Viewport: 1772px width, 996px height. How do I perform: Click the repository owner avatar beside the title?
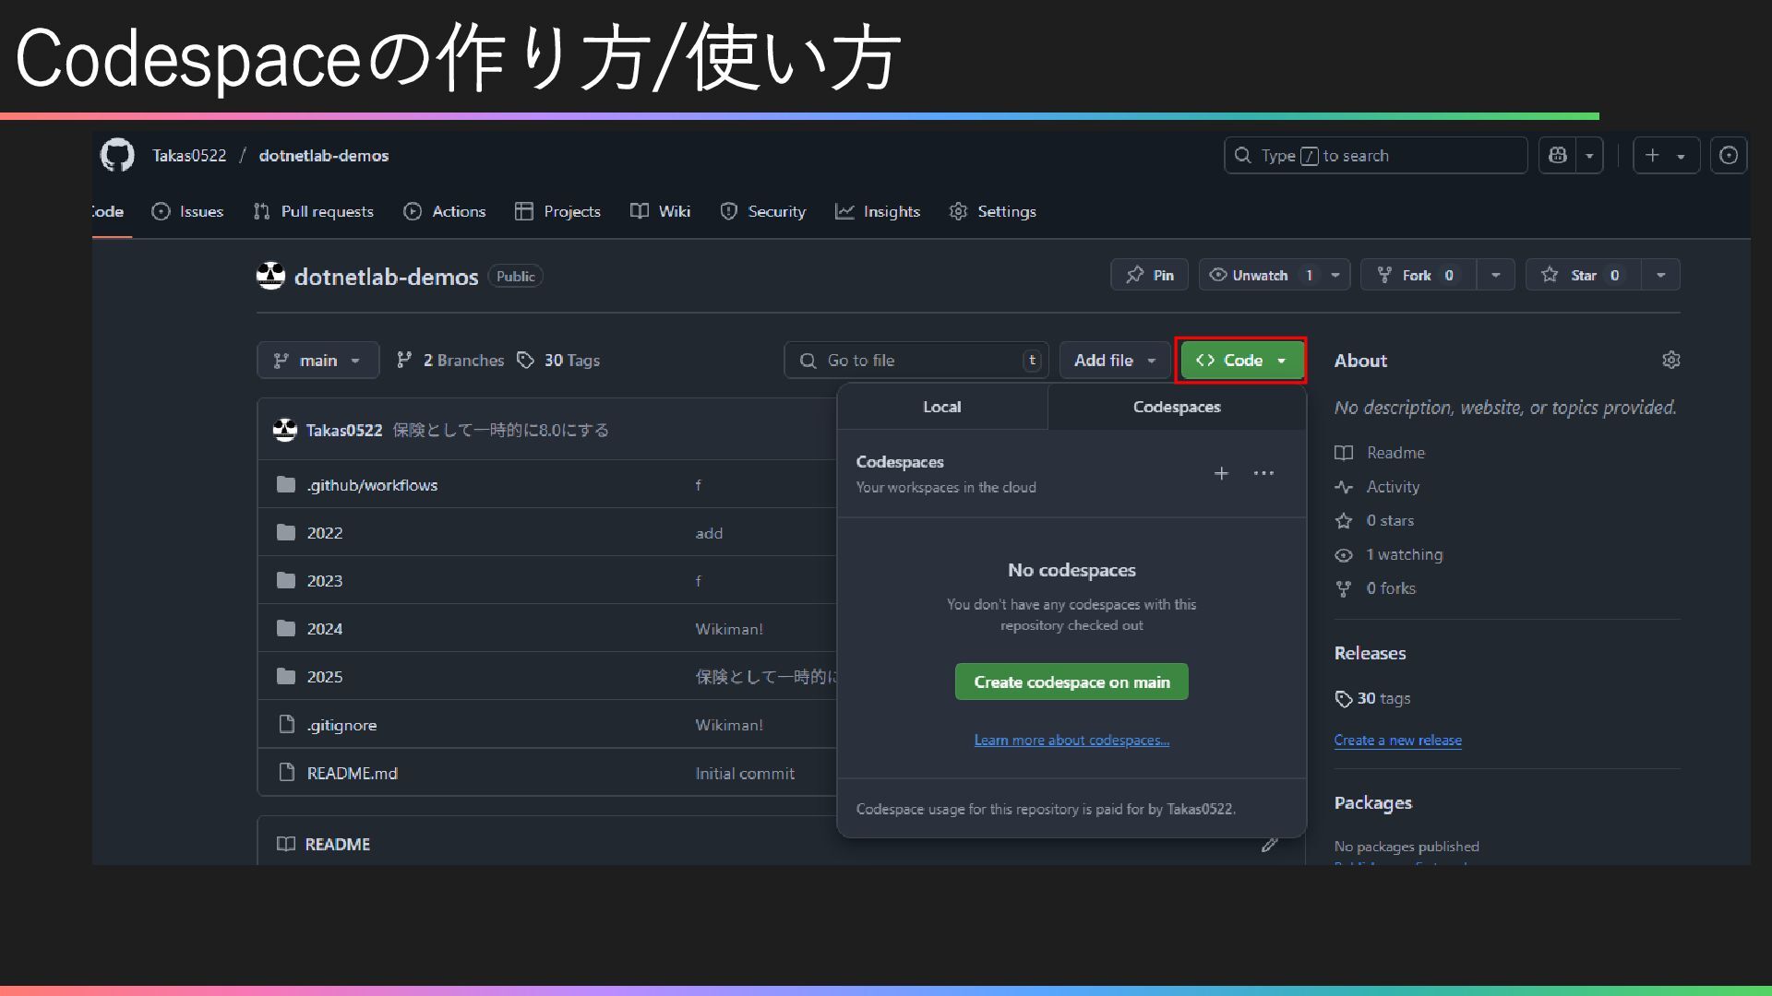270,276
